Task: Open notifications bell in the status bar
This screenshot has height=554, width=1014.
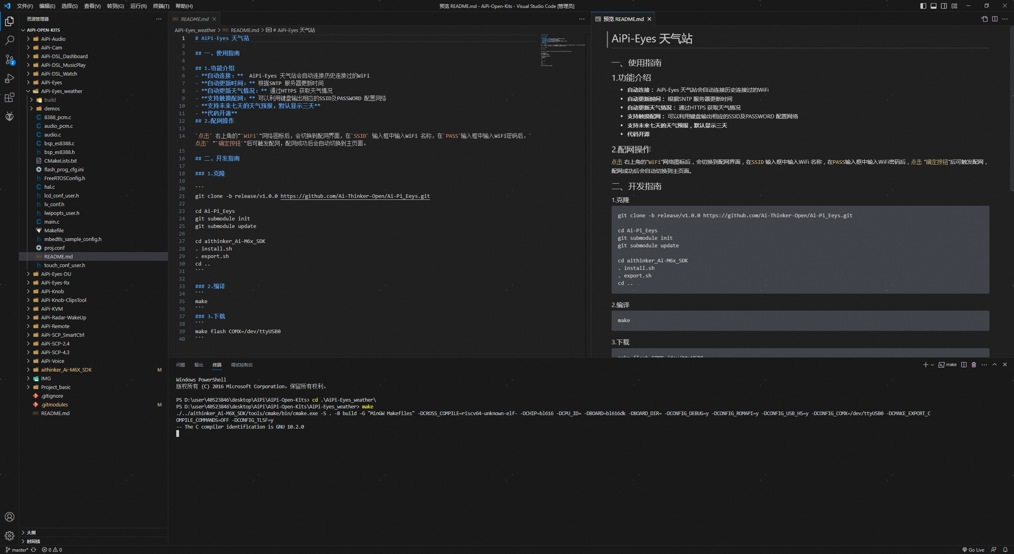Action: [x=1005, y=550]
